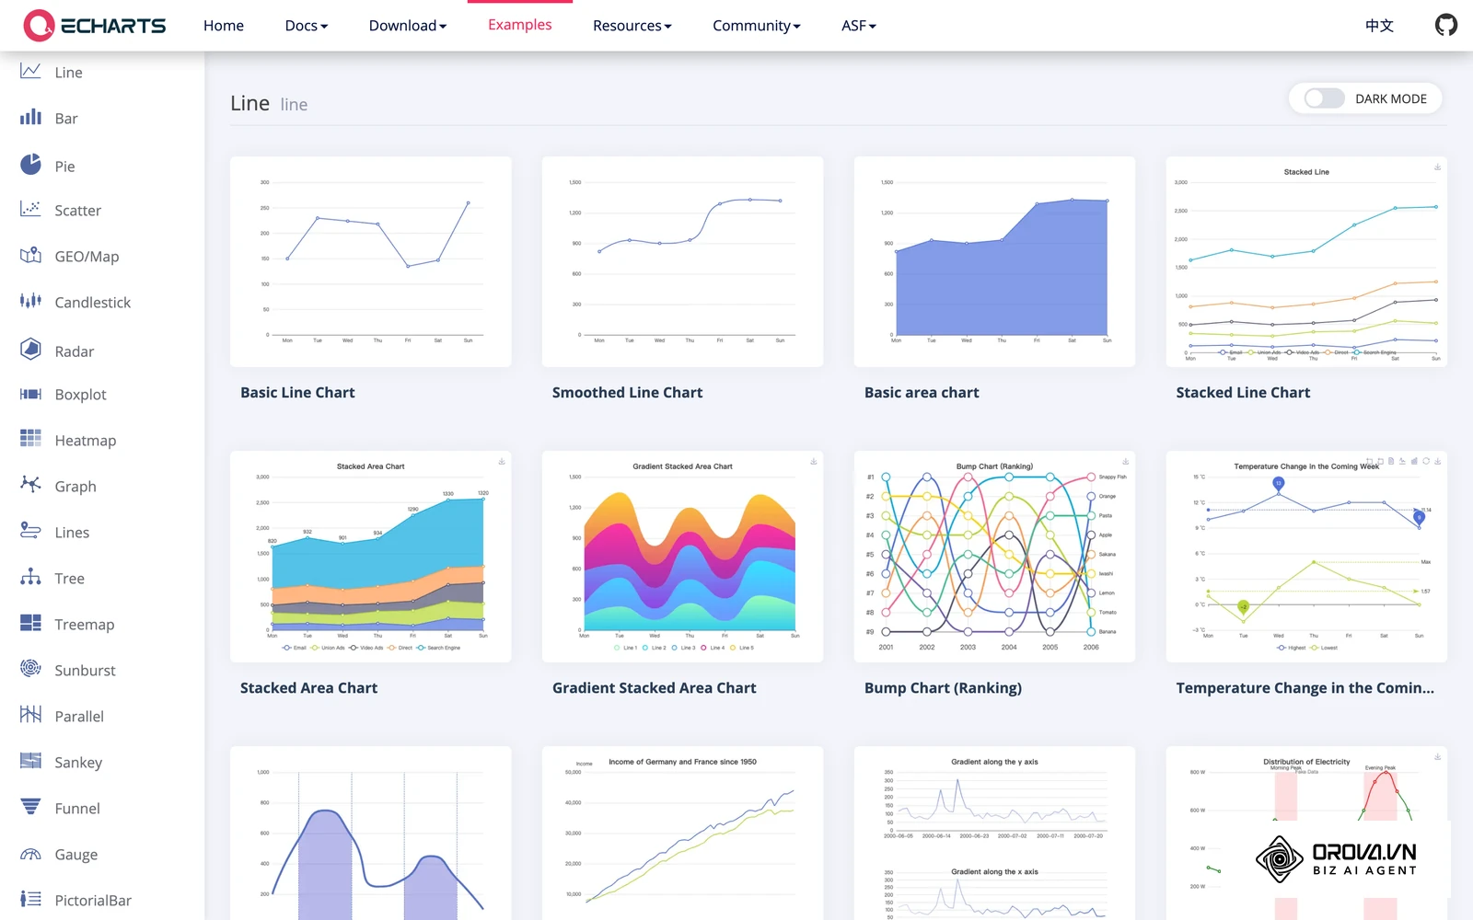Expand the Community dropdown menu
This screenshot has height=920, width=1473.
tap(757, 26)
